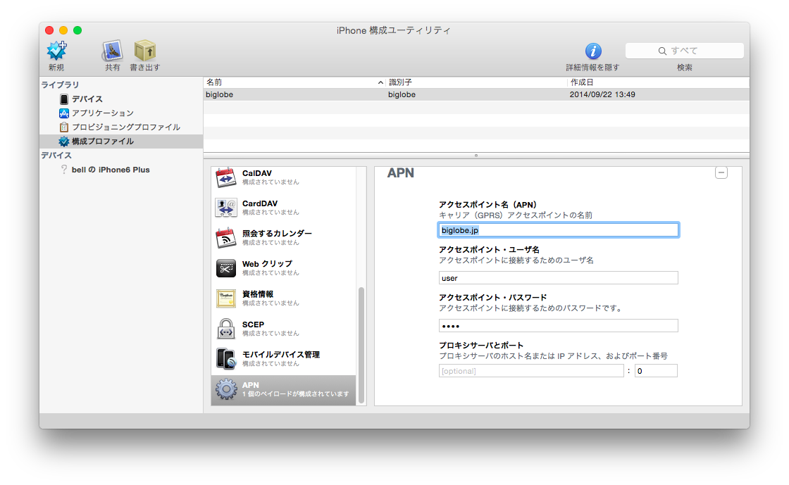Open the Web クリップ scissors icon
789x485 pixels.
pyautogui.click(x=226, y=268)
